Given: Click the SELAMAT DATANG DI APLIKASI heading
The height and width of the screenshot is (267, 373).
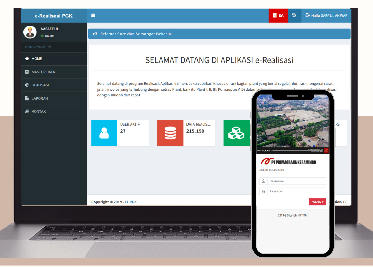Looking at the screenshot, I should tap(219, 60).
